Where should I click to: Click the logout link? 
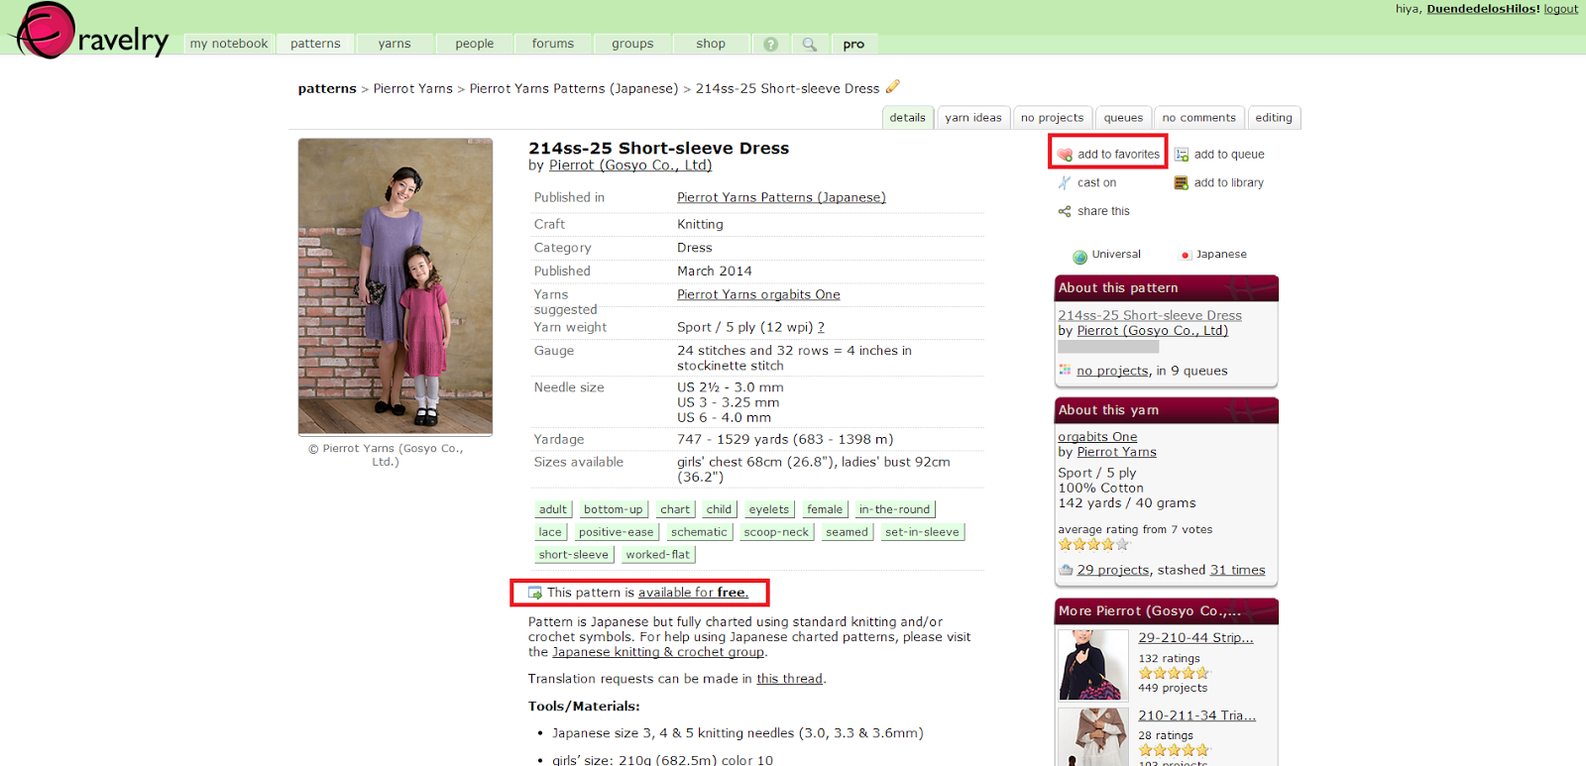point(1560,9)
